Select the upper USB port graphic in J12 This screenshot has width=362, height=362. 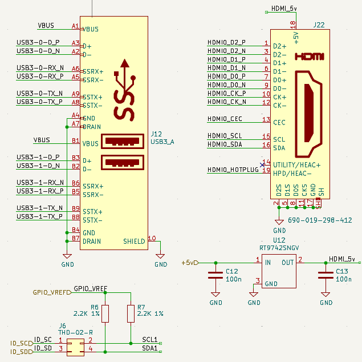[123, 141]
